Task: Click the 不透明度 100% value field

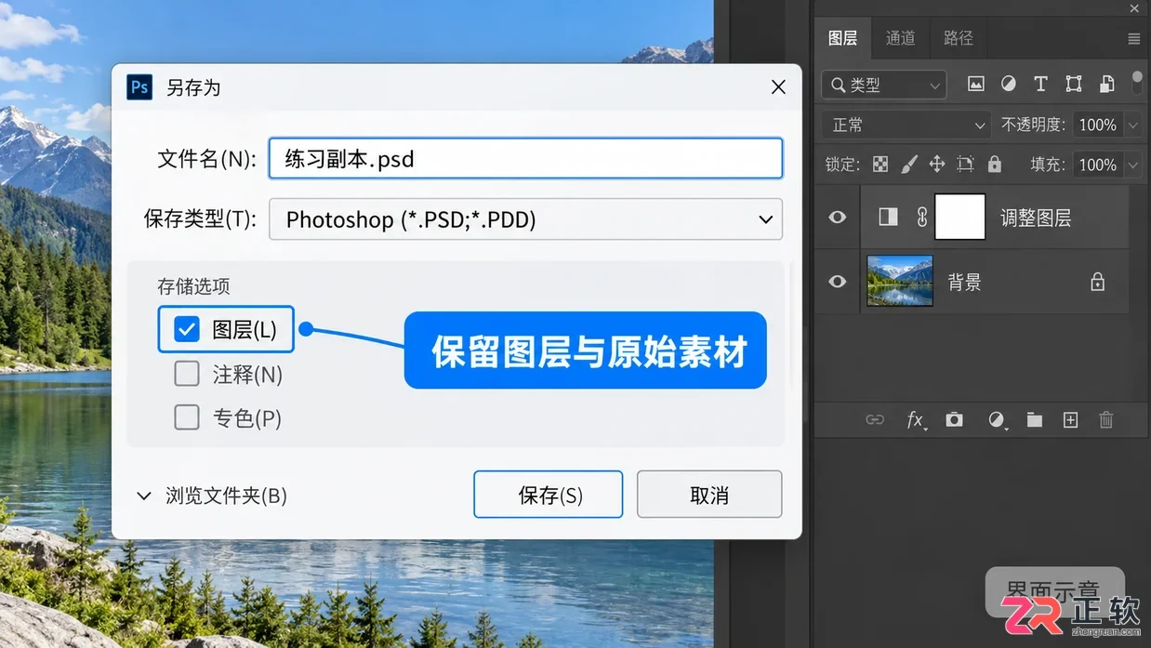Action: [1098, 125]
